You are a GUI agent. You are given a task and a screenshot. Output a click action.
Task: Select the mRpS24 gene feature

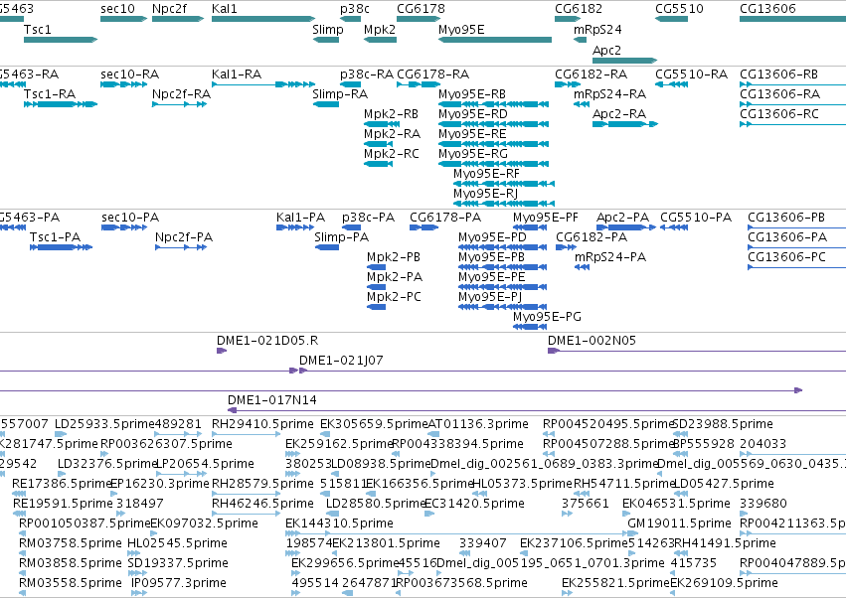click(580, 40)
